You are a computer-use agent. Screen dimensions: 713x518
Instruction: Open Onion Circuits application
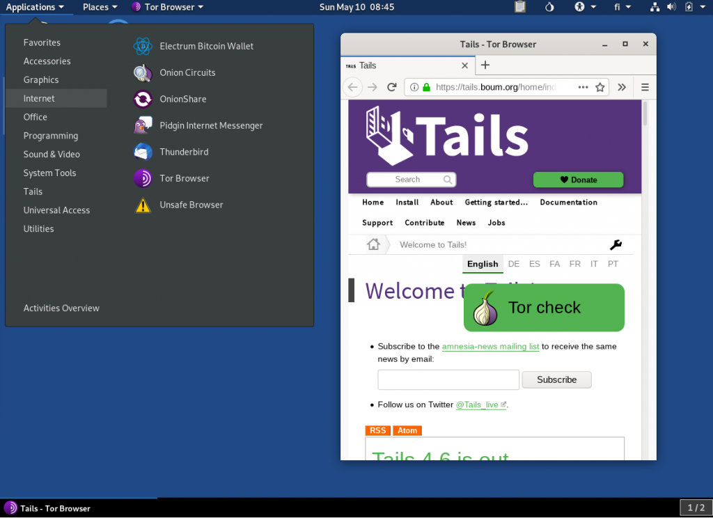pyautogui.click(x=187, y=73)
